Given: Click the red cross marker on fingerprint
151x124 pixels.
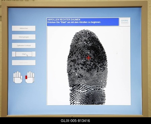Looking at the screenshot, I should coord(89,58).
